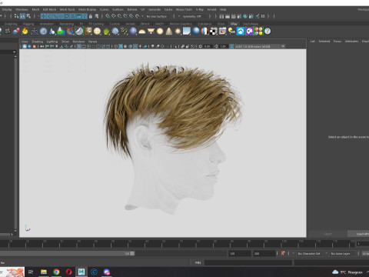Open the Symmetry Off dropdown
The width and height of the screenshot is (369, 277).
point(192,16)
